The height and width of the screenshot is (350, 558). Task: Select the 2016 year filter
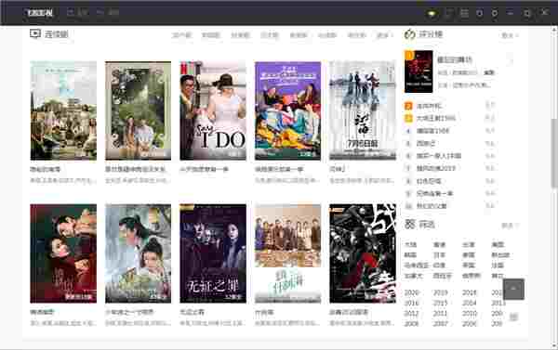tap(412, 303)
